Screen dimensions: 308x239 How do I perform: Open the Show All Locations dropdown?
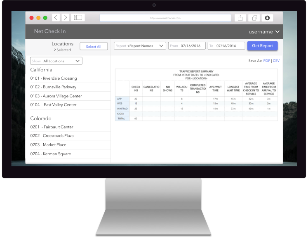pyautogui.click(x=56, y=61)
